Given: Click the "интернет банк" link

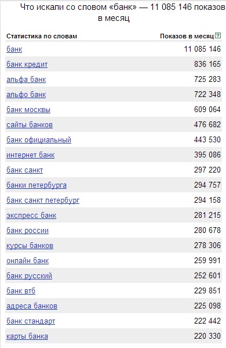Looking at the screenshot, I should (x=30, y=155).
